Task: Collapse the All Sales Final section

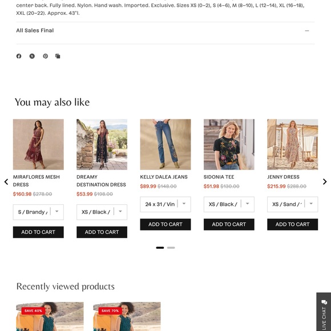Action: (165, 31)
